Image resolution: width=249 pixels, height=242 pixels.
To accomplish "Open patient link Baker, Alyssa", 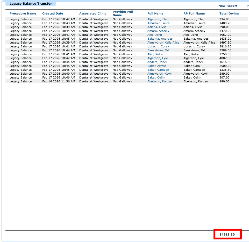I will [157, 66].
